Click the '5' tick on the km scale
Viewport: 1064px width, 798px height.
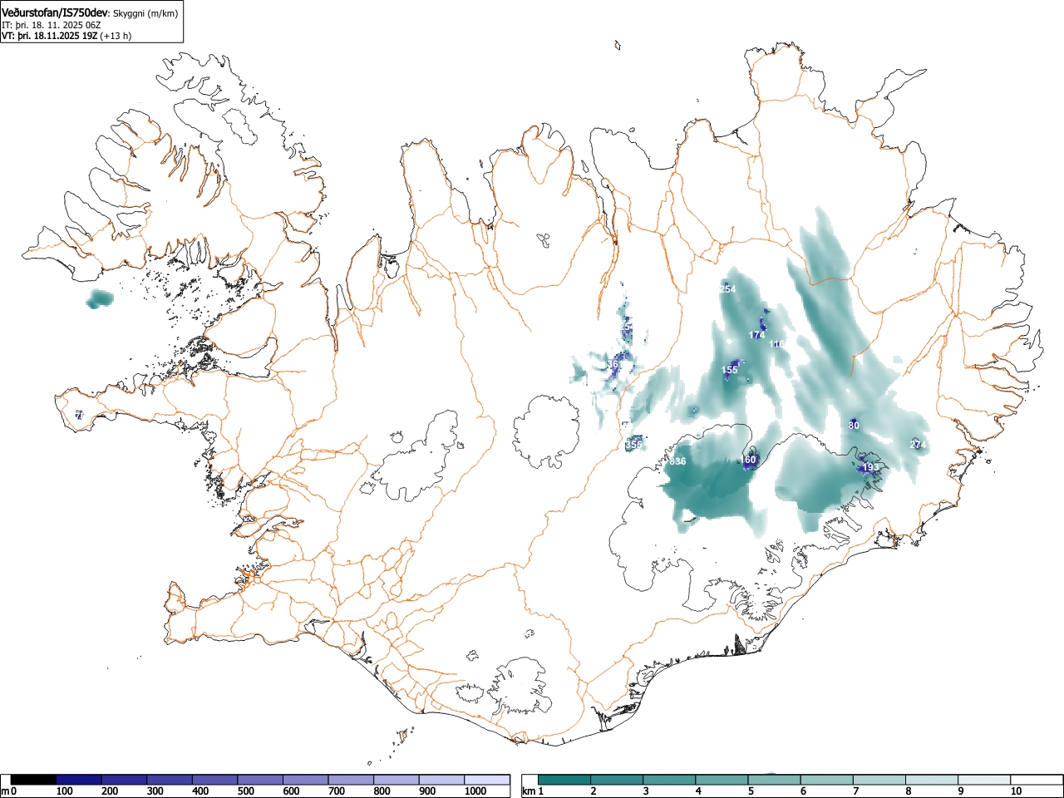(750, 791)
